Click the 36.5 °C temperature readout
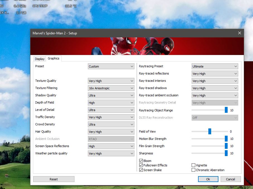This screenshot has width=253, height=189. click(x=71, y=6)
